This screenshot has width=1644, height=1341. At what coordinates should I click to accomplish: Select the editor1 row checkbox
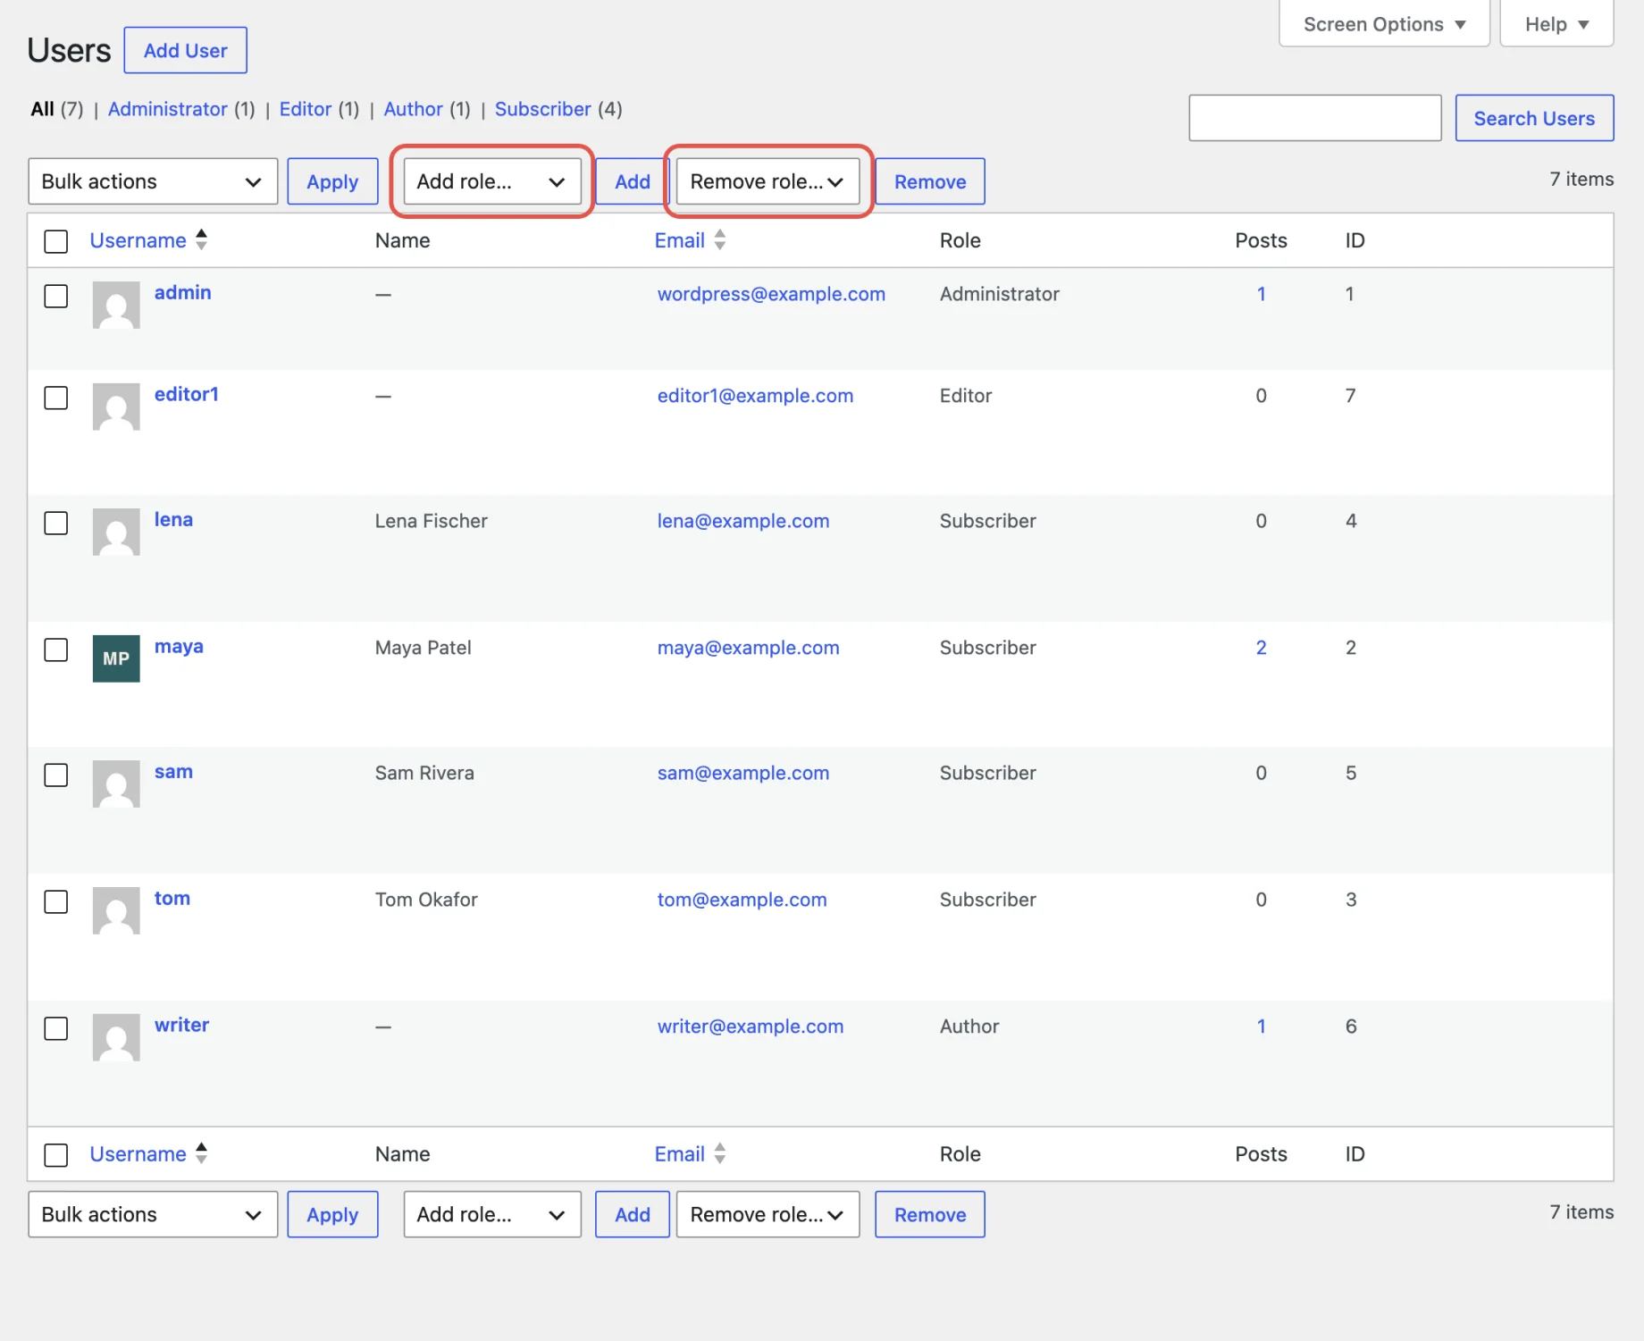[56, 398]
